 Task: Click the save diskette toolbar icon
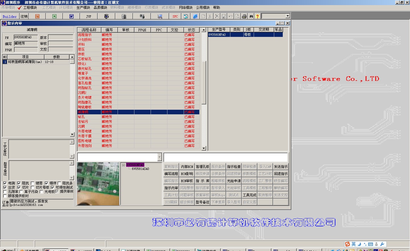coord(224,16)
